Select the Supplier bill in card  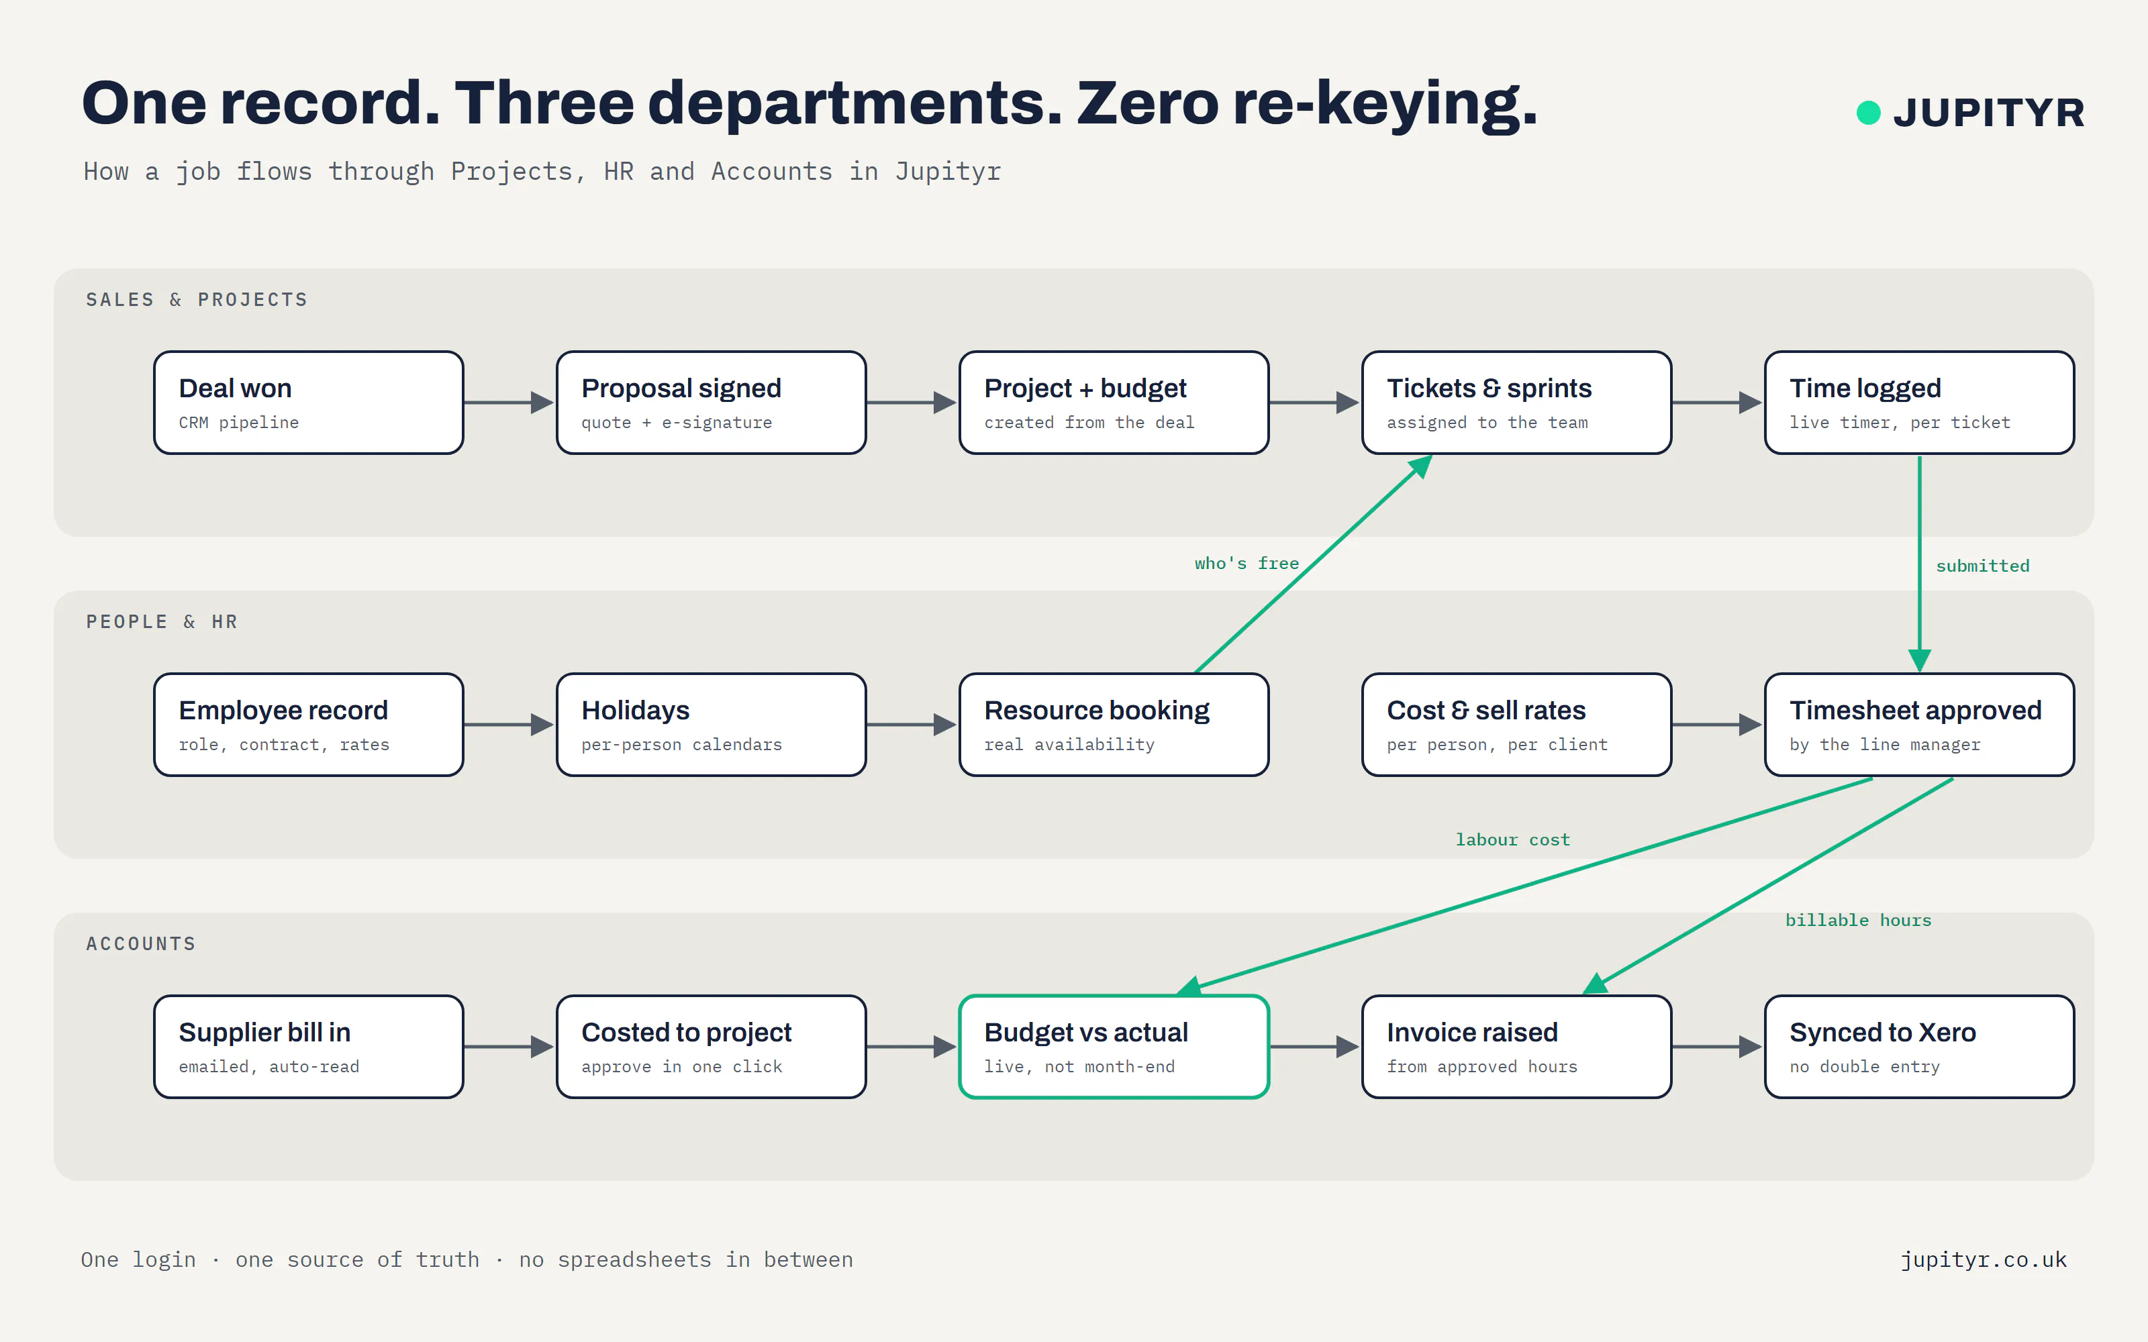[x=309, y=1047]
